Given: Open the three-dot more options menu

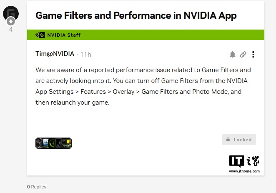Looking at the screenshot, I should coord(253,54).
